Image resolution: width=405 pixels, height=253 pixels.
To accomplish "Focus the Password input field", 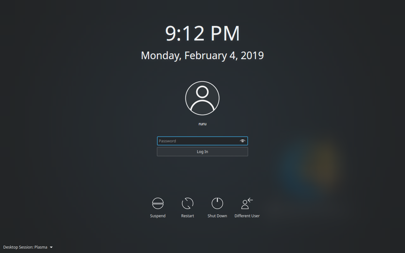I will tap(202, 141).
